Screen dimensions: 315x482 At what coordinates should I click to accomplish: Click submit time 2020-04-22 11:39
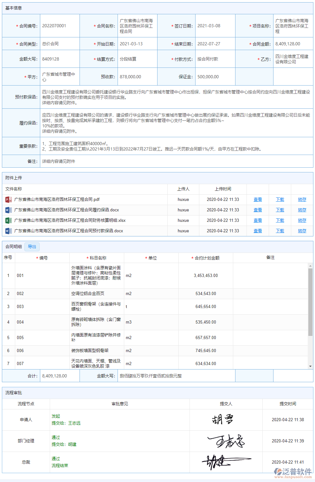[x=288, y=441]
